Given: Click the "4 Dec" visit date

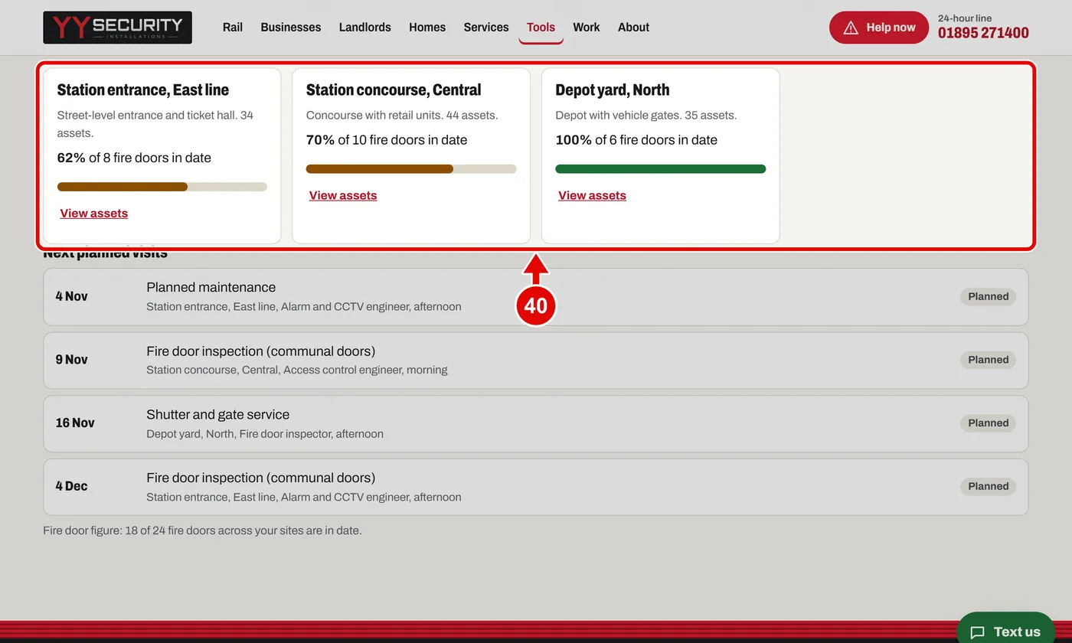Looking at the screenshot, I should click(x=72, y=486).
